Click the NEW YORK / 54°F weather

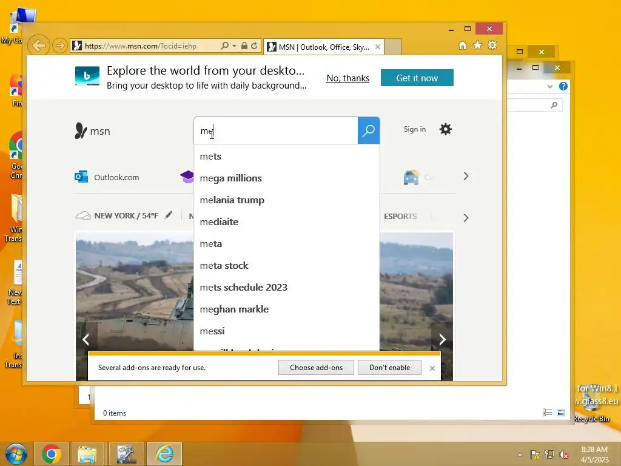(x=117, y=215)
